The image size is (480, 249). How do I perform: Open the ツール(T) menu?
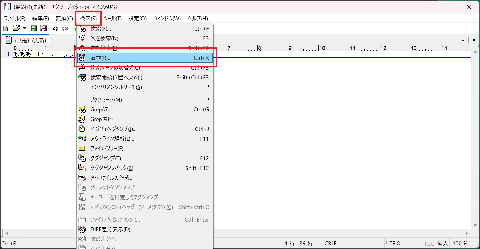coord(112,19)
